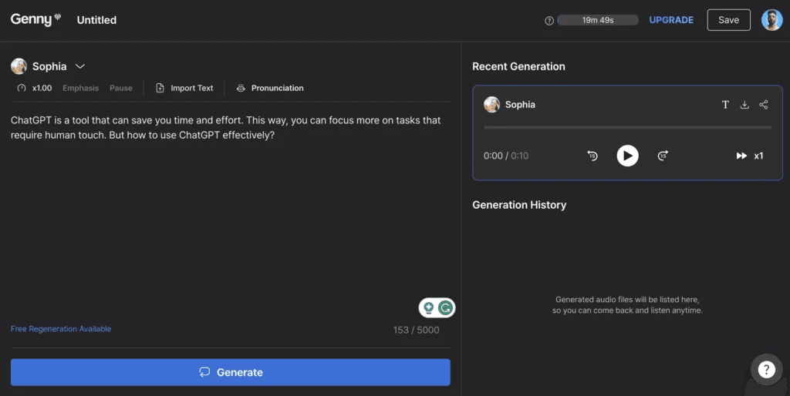Change playback speed x1
This screenshot has height=396, width=790.
(x=750, y=156)
